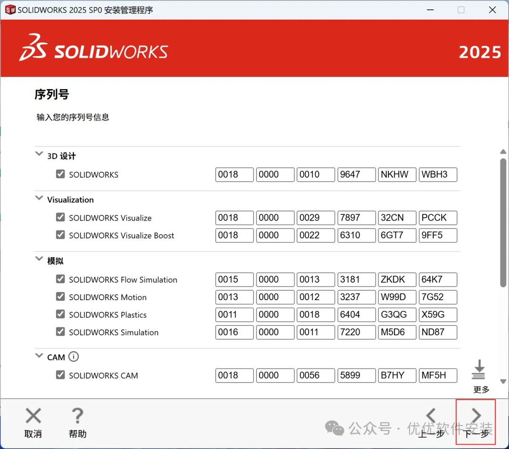This screenshot has height=449, width=509.
Task: Click SOLIDWORKS serial field containing 9647
Action: (x=356, y=174)
